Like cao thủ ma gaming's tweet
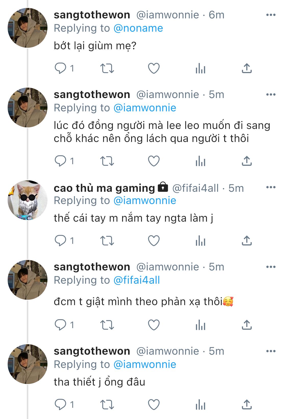The image size is (287, 419). click(x=154, y=241)
